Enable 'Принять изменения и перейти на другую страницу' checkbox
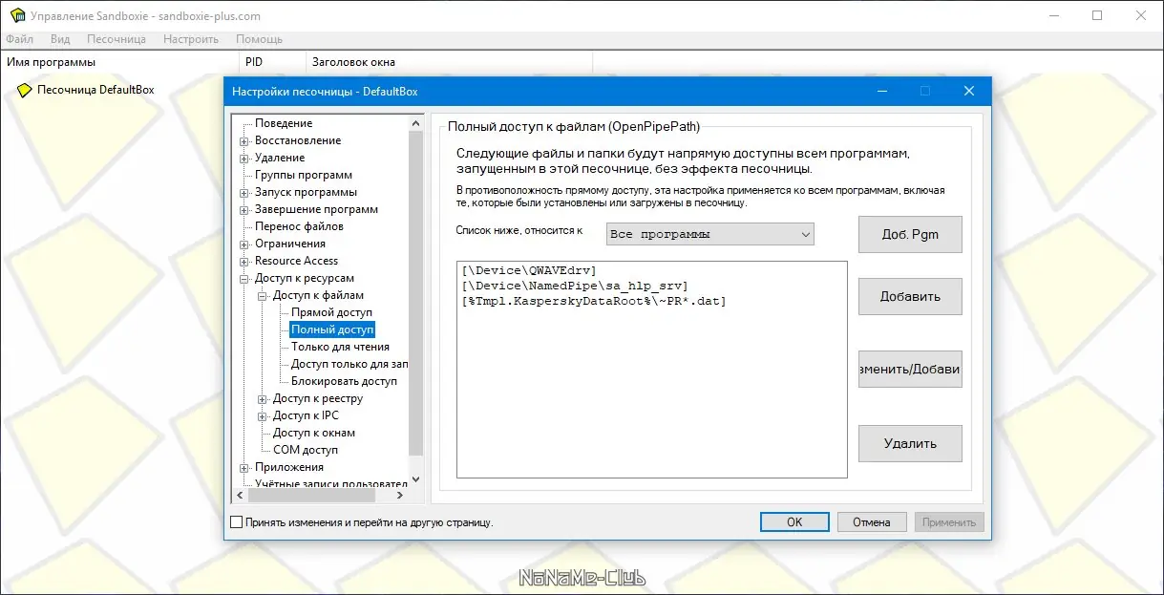 point(237,522)
